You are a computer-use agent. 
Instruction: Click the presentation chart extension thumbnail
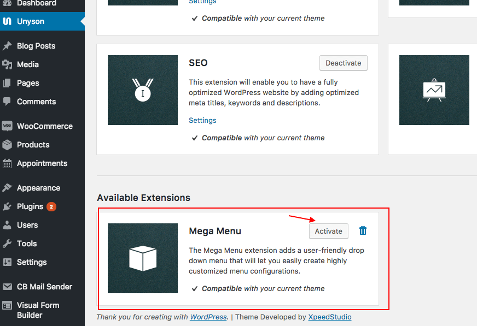[434, 90]
